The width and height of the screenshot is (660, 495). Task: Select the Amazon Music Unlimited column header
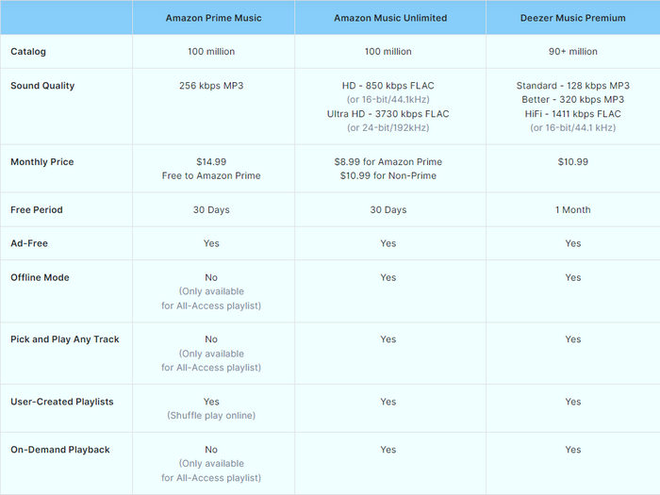[x=390, y=18]
